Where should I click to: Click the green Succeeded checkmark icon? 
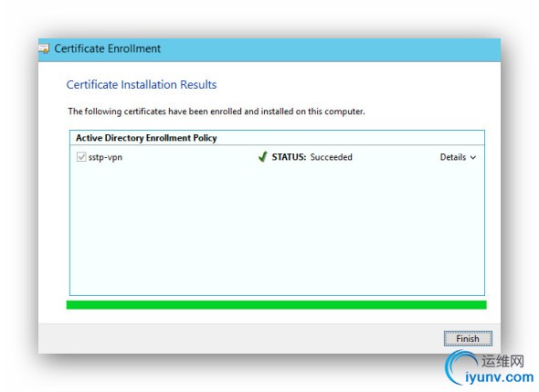pyautogui.click(x=262, y=157)
